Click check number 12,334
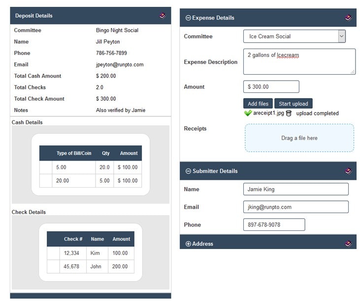The height and width of the screenshot is (304, 360). click(73, 253)
